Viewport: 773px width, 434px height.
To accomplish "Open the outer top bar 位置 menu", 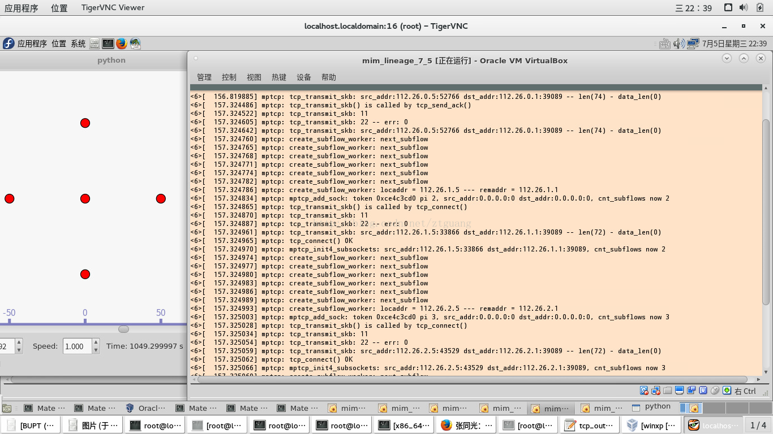I will [59, 8].
